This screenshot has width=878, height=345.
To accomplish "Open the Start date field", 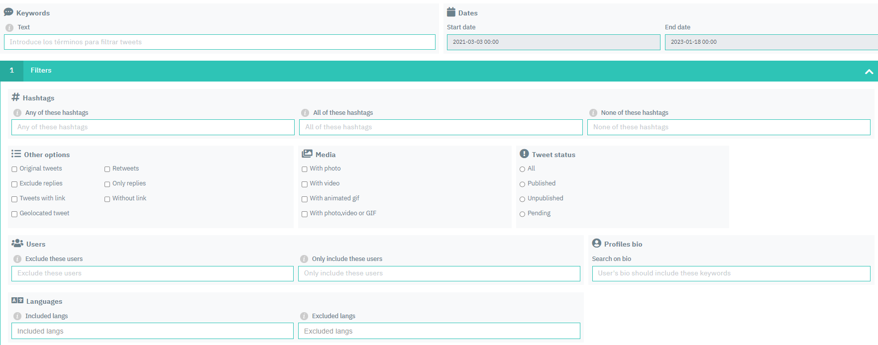I will pos(553,42).
